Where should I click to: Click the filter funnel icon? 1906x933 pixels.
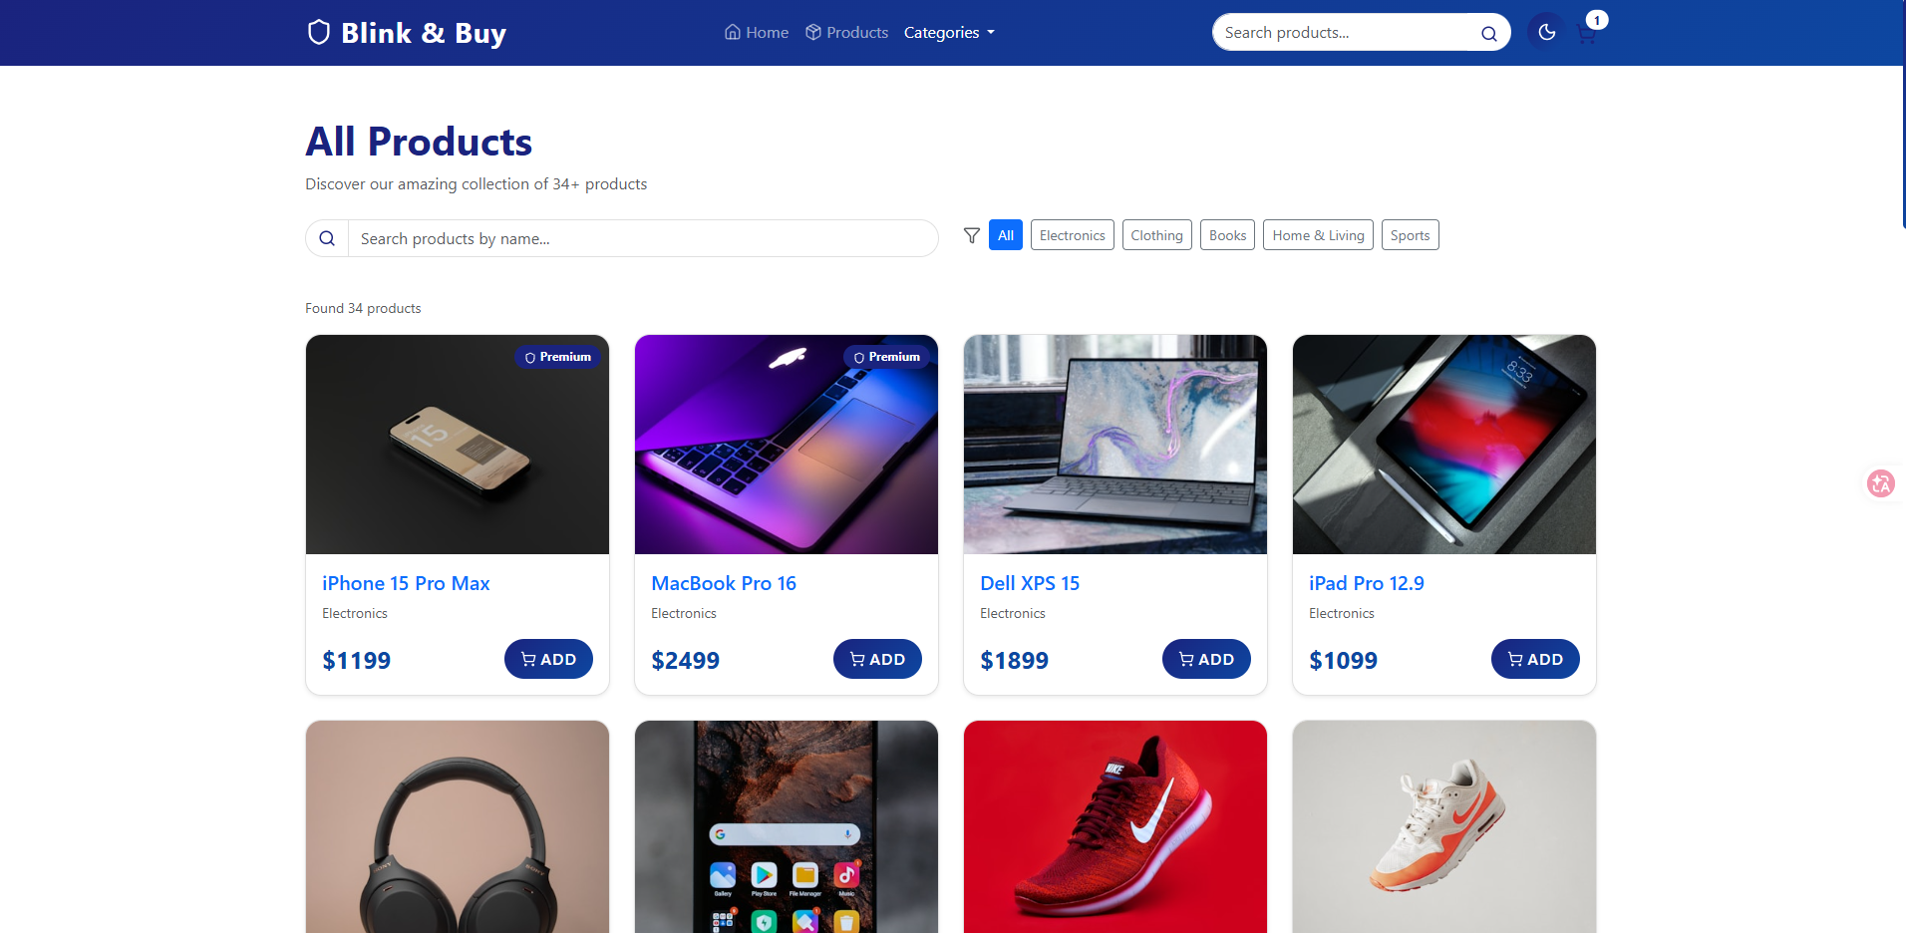click(x=972, y=235)
